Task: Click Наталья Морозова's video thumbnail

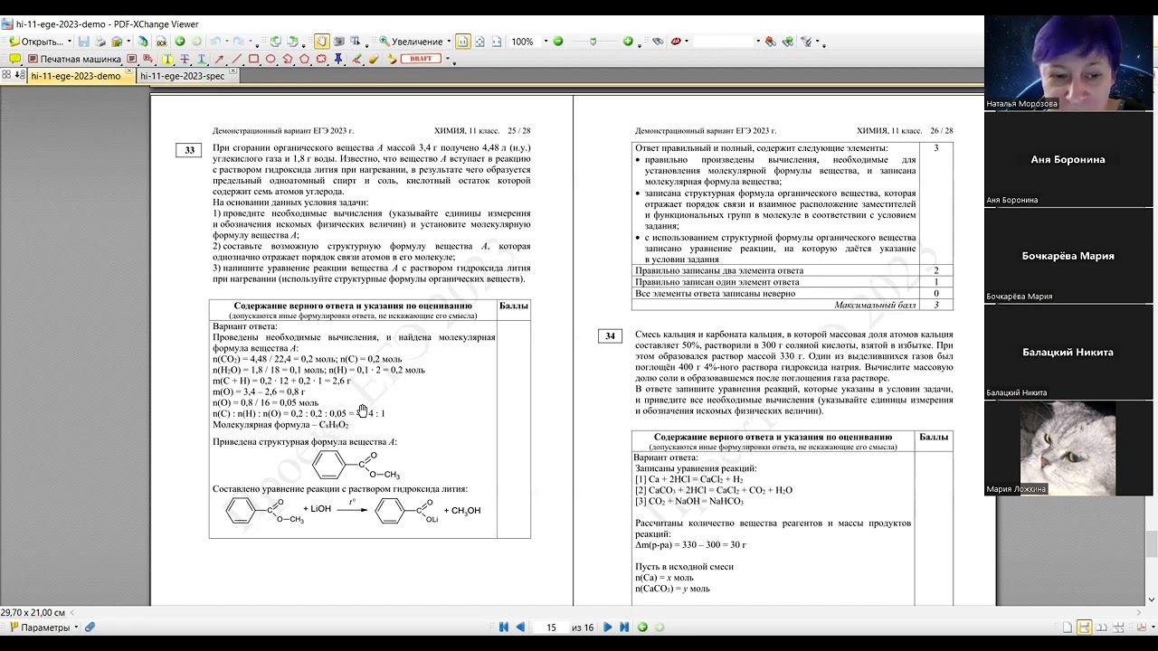Action: [x=1068, y=62]
